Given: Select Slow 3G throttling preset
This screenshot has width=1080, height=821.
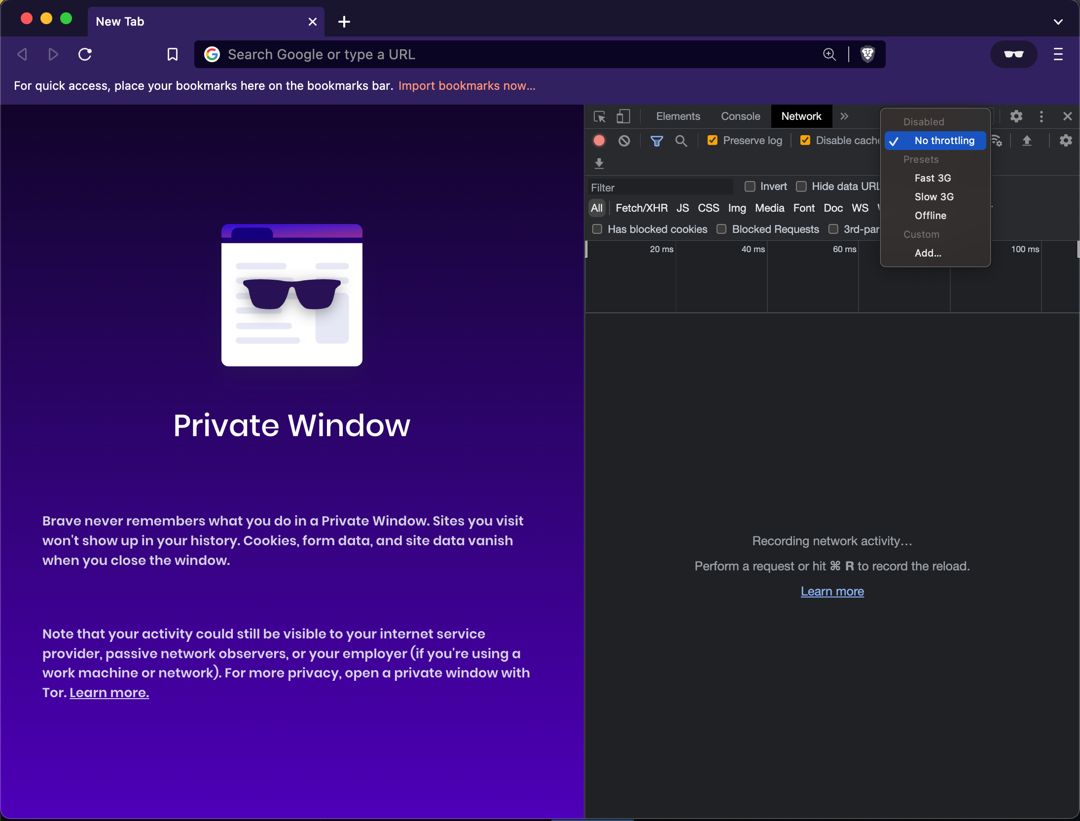Looking at the screenshot, I should 935,197.
